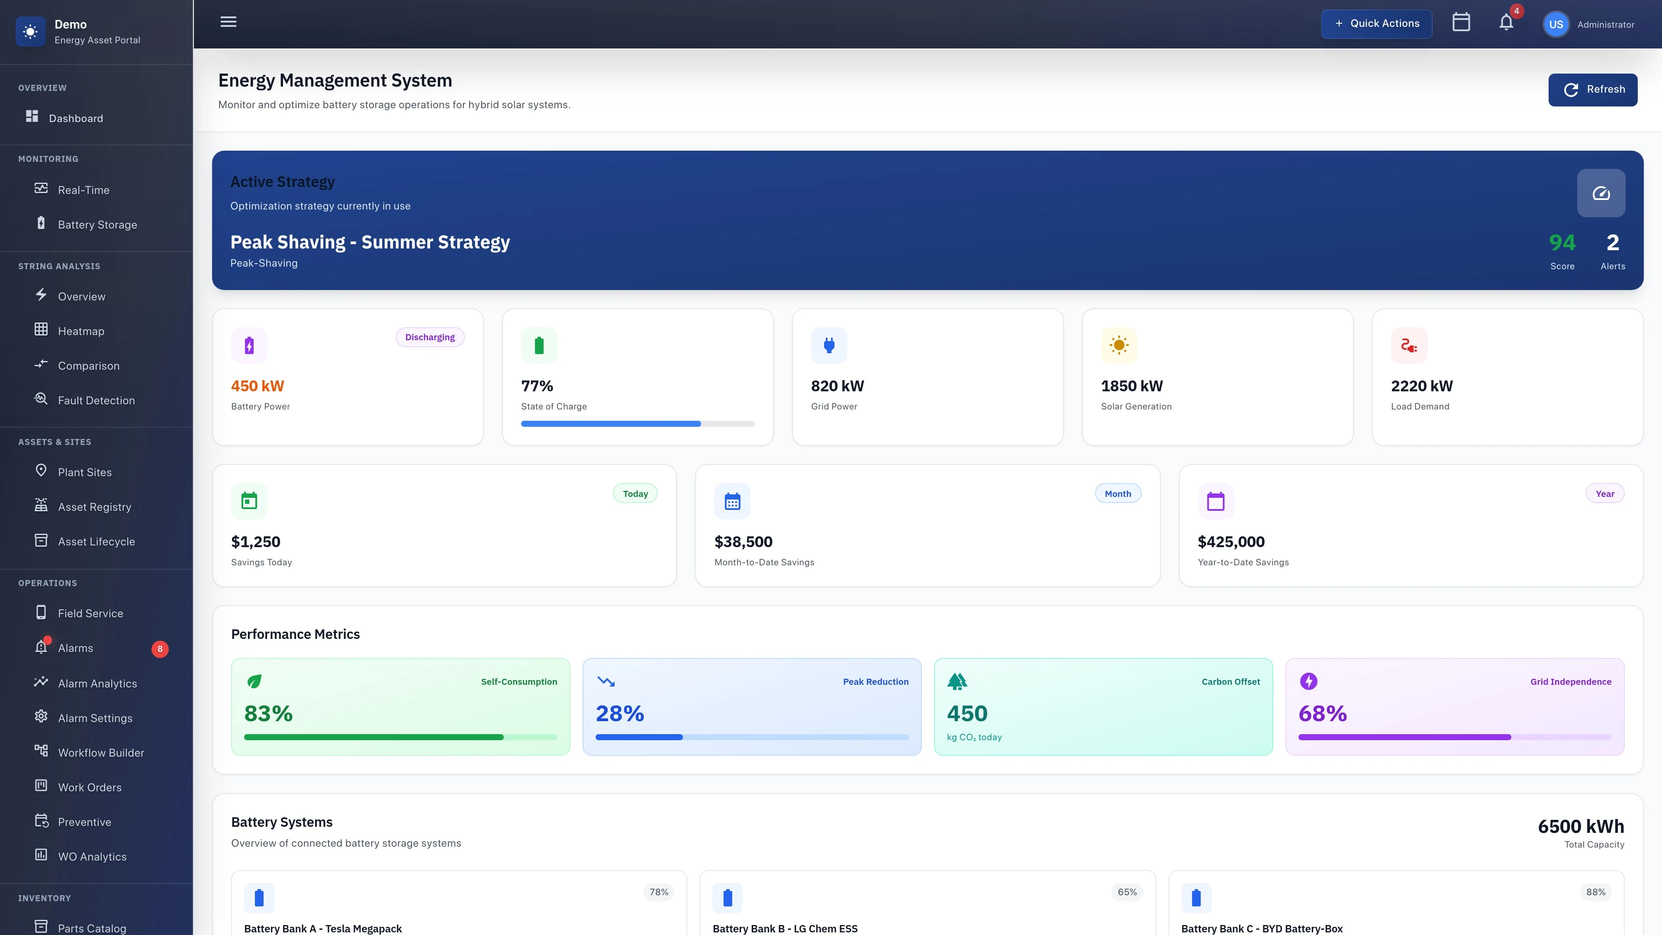Open Fault Detection analysis
1662x935 pixels.
click(x=96, y=400)
